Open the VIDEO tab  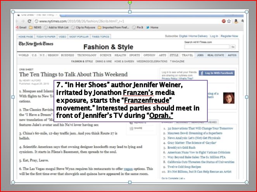62,36
